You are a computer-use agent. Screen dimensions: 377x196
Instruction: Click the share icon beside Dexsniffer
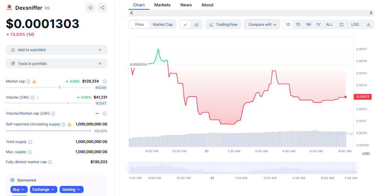pyautogui.click(x=102, y=8)
